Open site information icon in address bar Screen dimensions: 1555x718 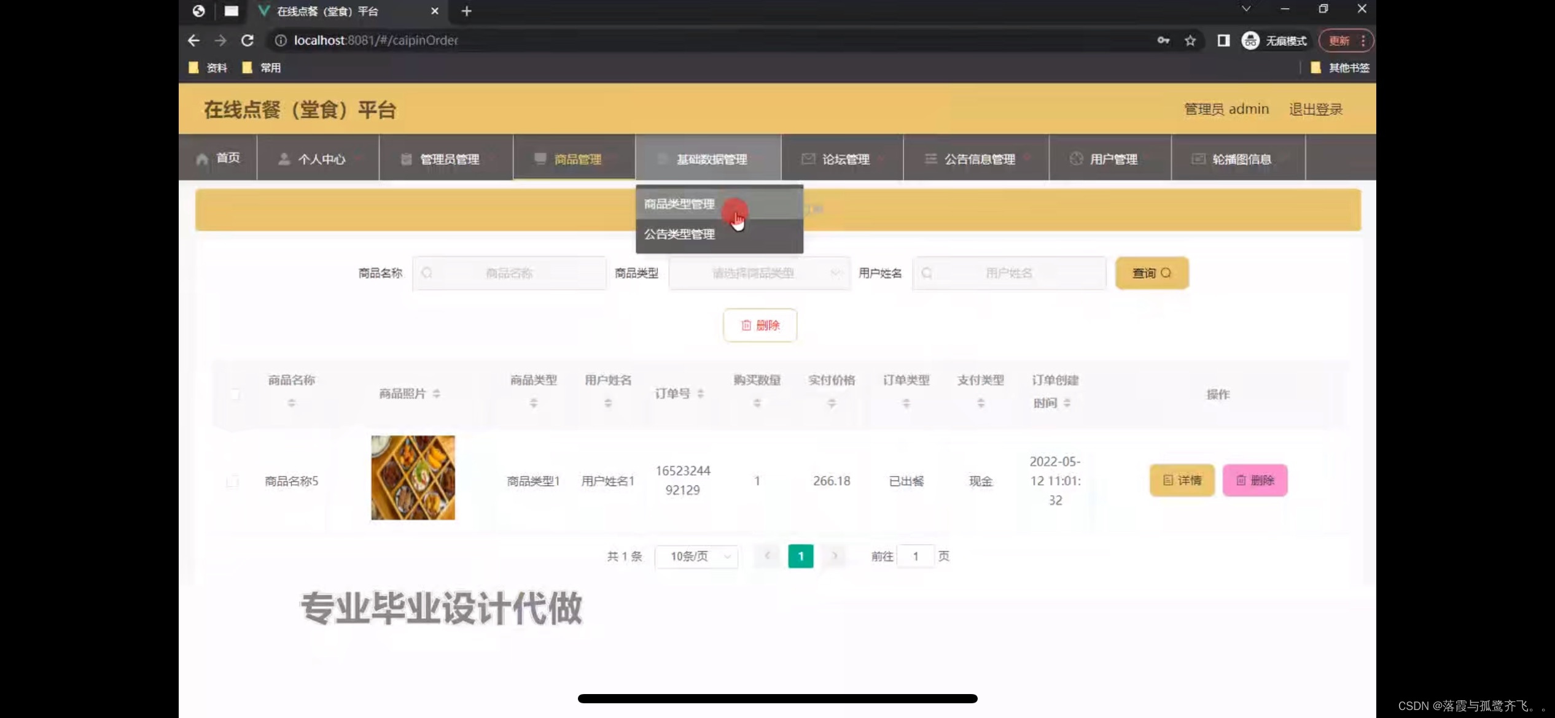tap(281, 41)
